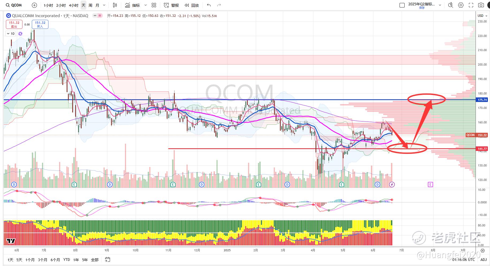Select 1小时 interval
Viewport: 490px width, 266px height.
(48, 5)
